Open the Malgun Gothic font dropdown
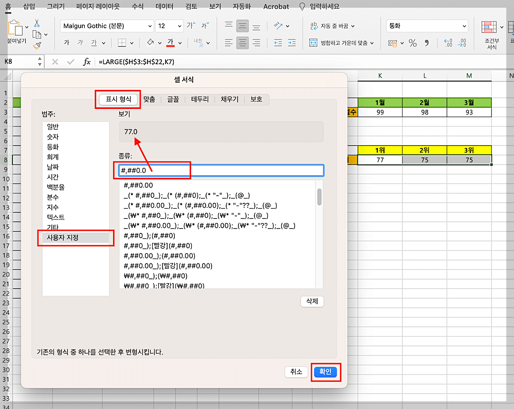 150,26
